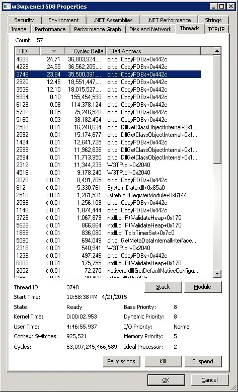Click the thread list scroll down arrow
This screenshot has width=238, height=392.
point(217,273)
